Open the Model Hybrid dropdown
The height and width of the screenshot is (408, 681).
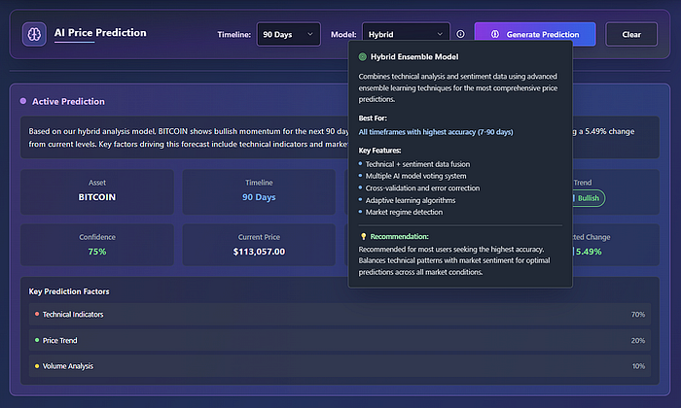click(x=406, y=34)
